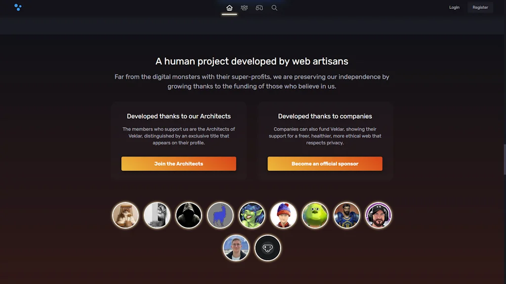
Task: Open the green goblin avatar
Action: pyautogui.click(x=252, y=215)
